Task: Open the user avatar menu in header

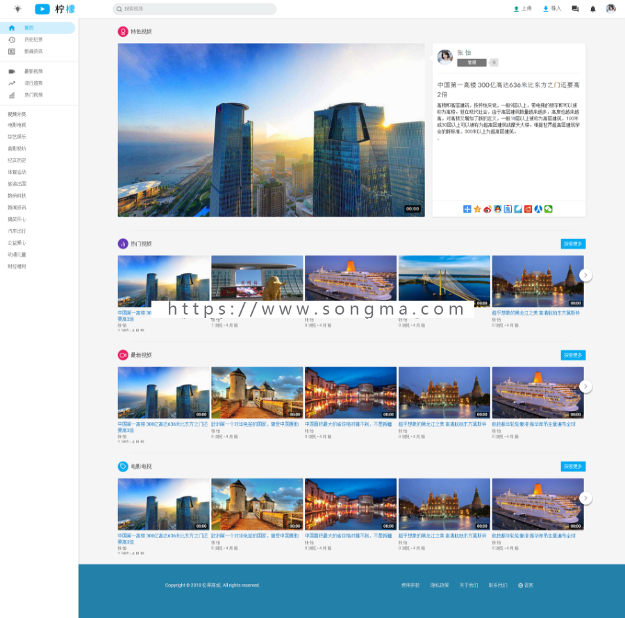Action: (x=610, y=8)
